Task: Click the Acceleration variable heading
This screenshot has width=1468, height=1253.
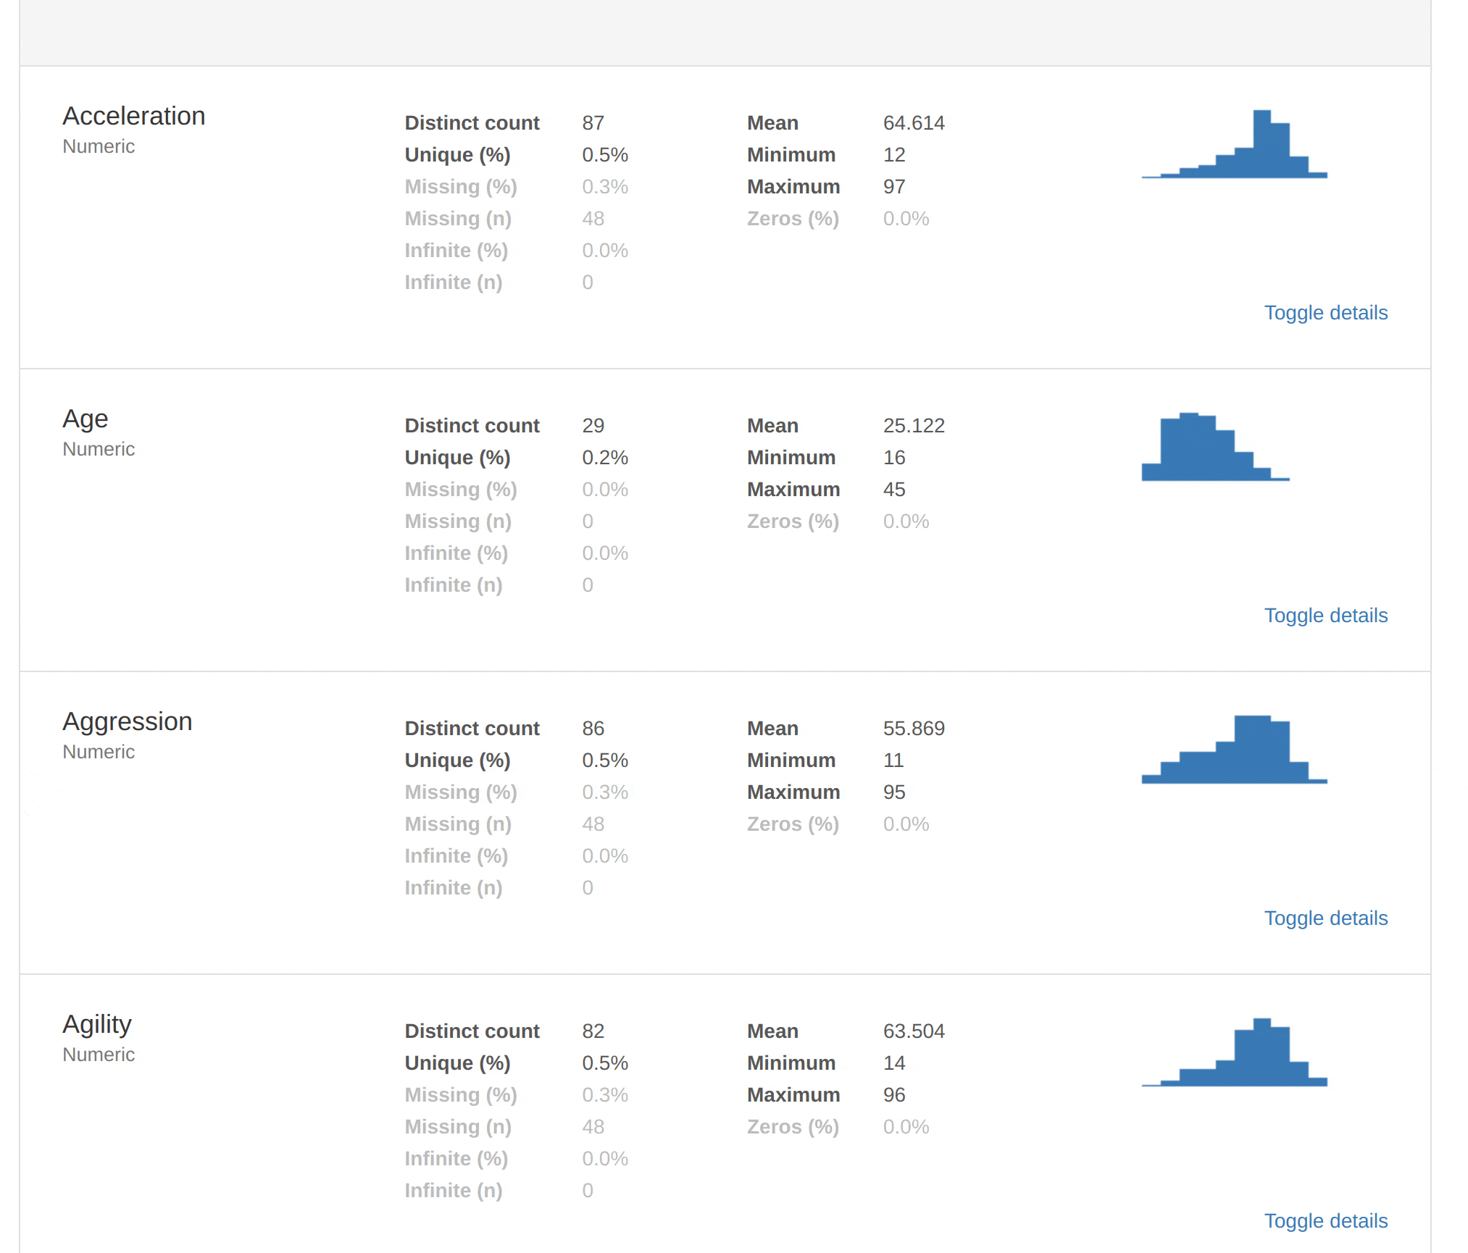Action: (134, 116)
